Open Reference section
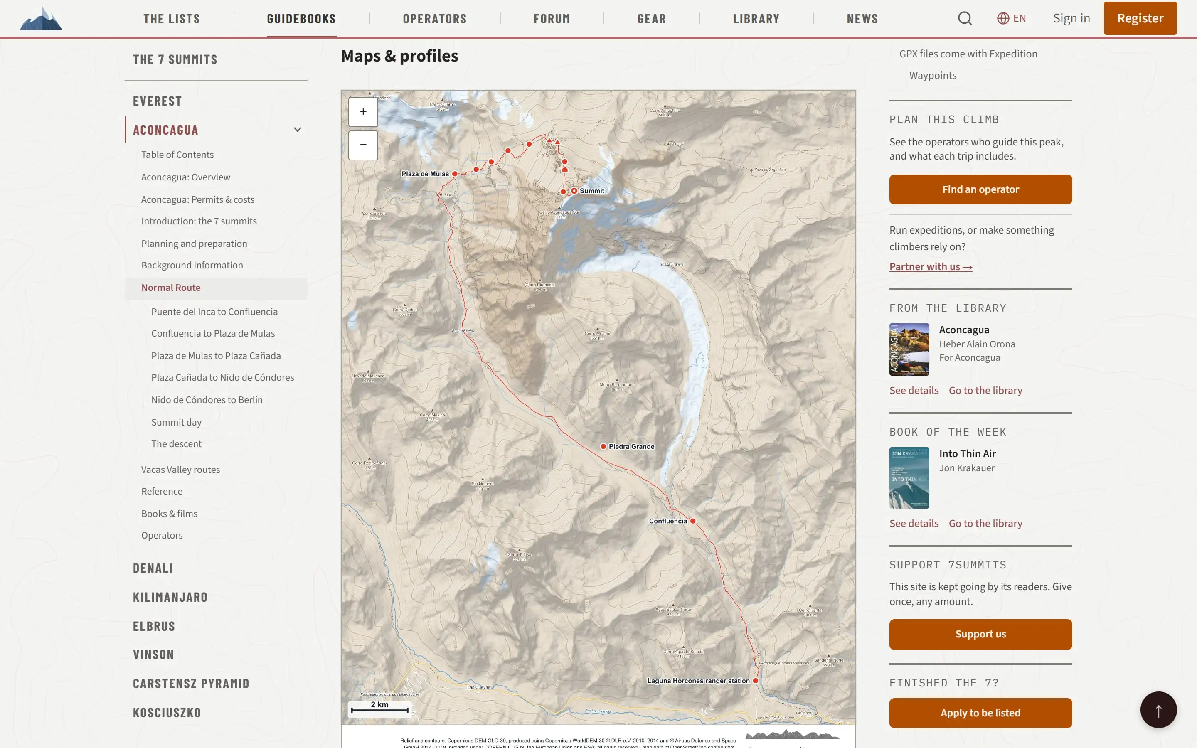This screenshot has height=748, width=1197. (x=162, y=491)
